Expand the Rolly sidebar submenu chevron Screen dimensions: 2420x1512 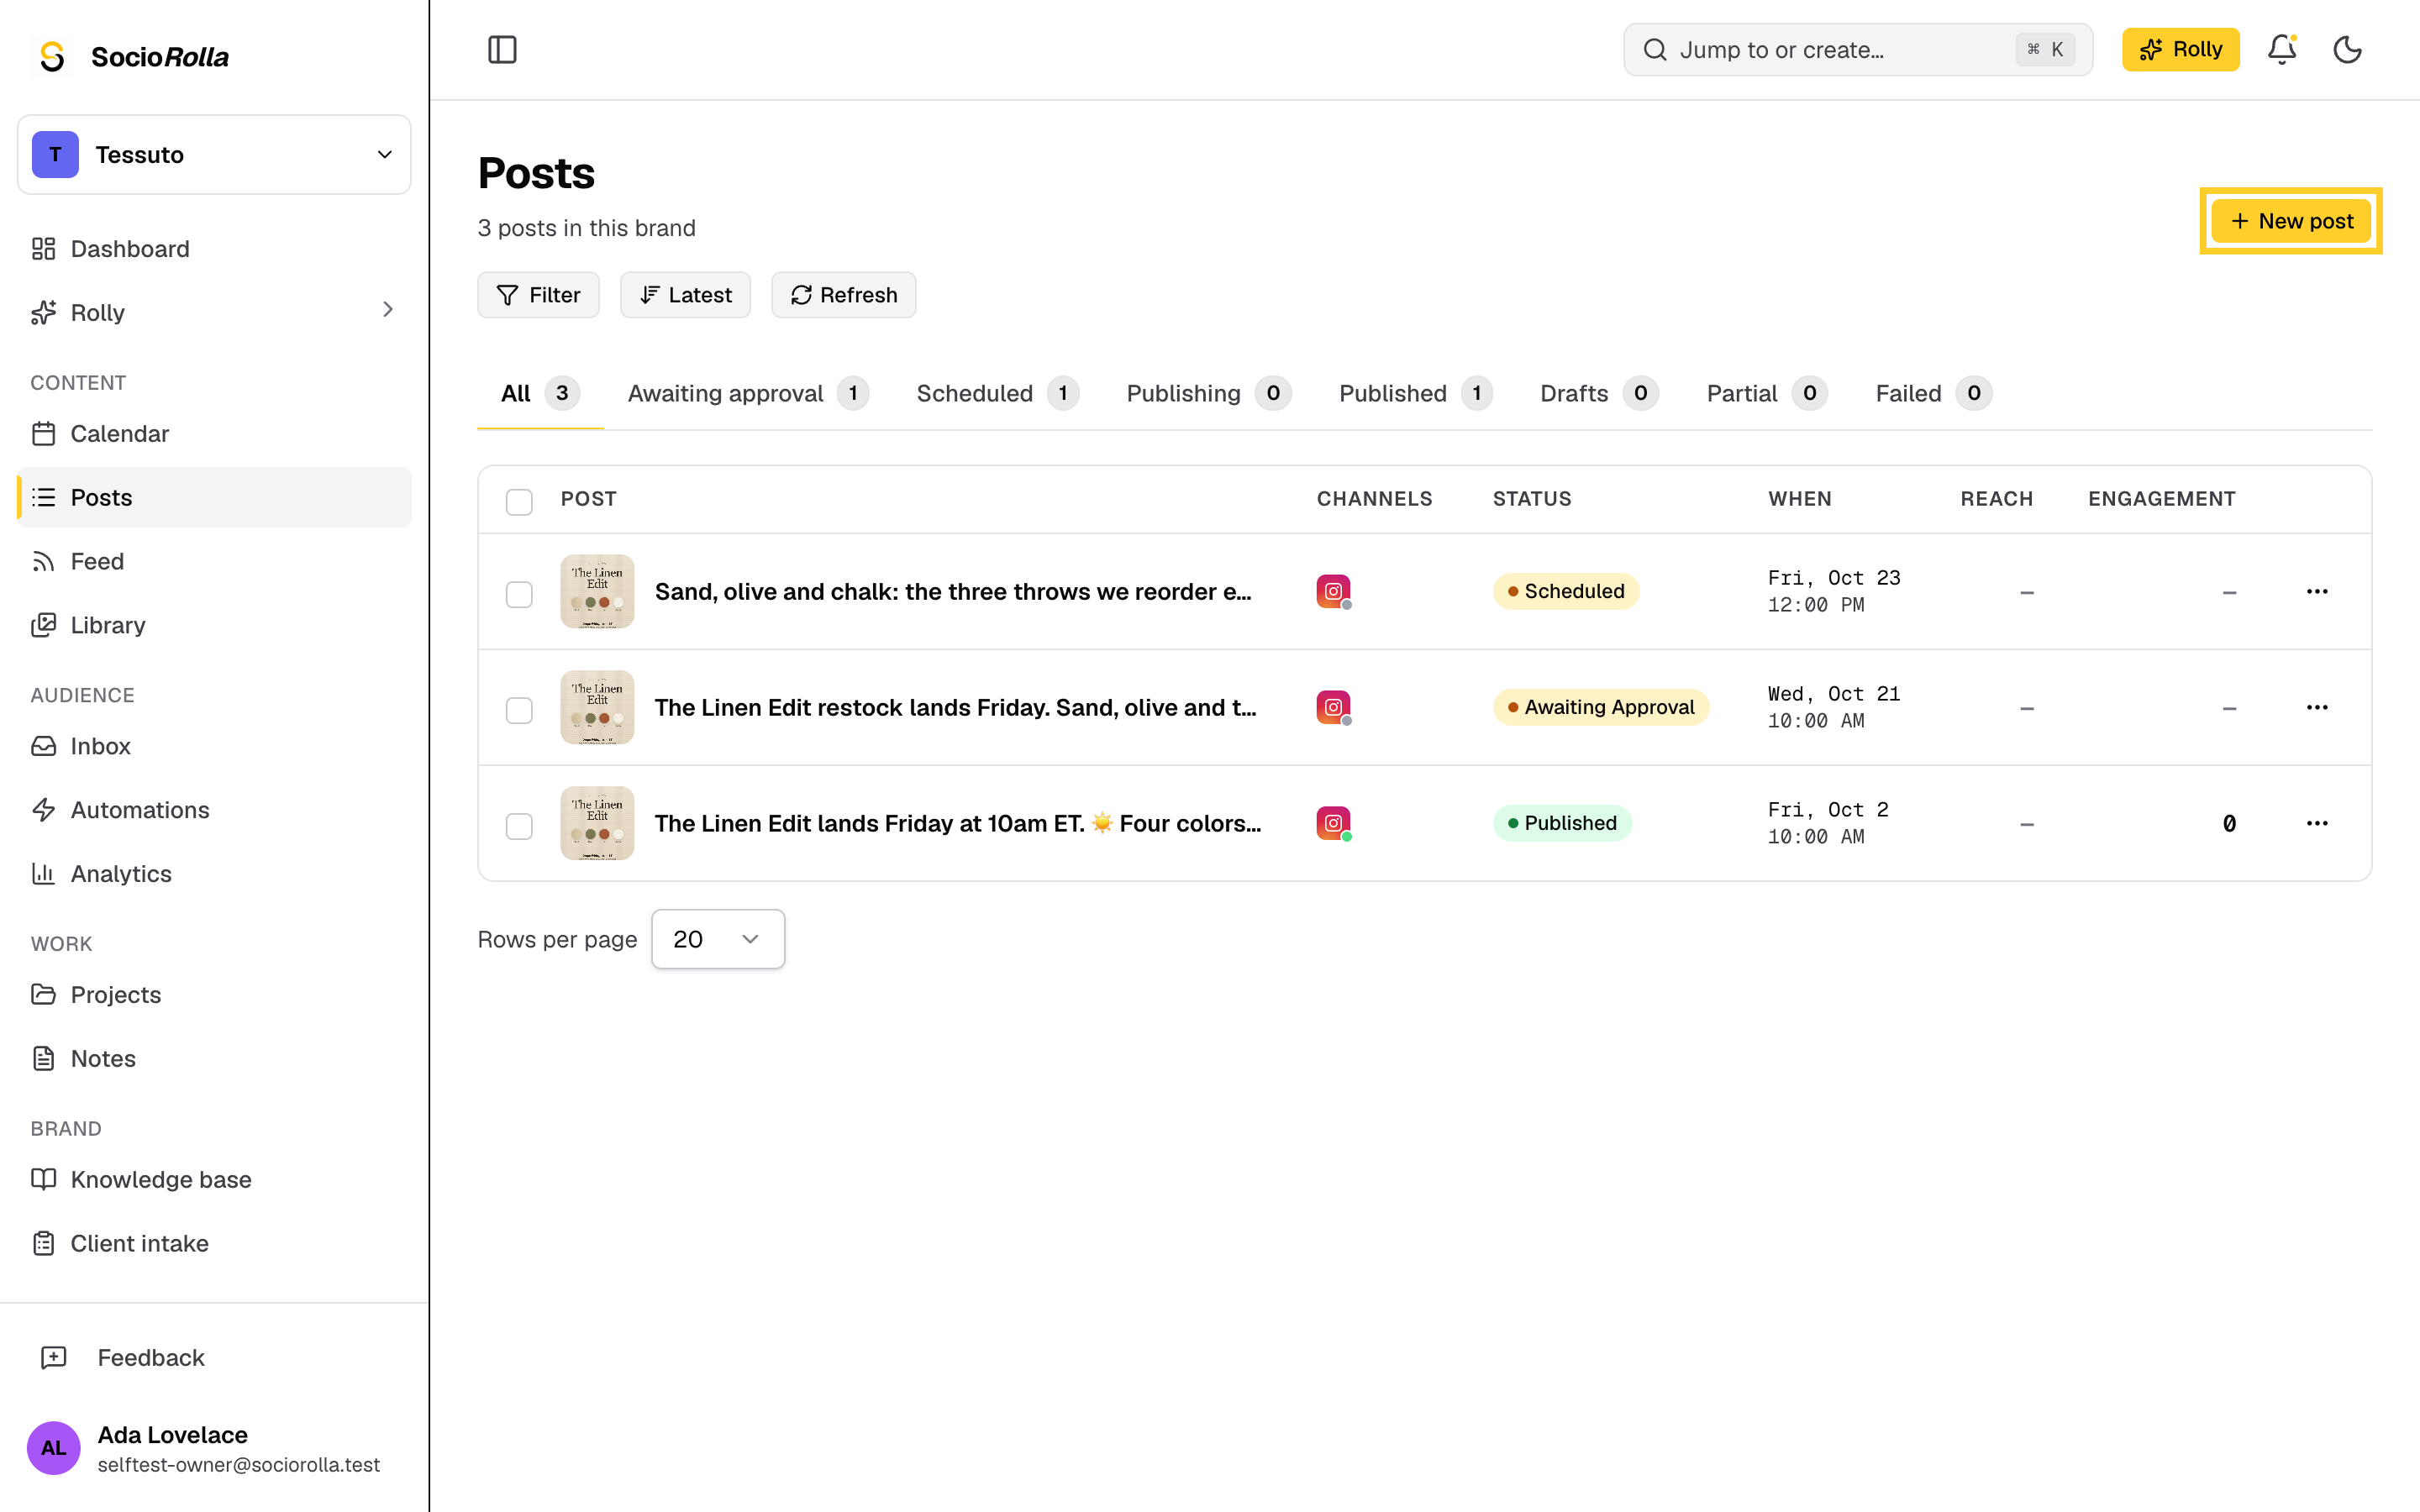pyautogui.click(x=388, y=310)
